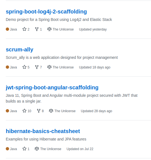Viewport: 151px width, 160px height.
Task: Click star icon of hibernate-basics-cheatsheet
Action: pos(24,149)
